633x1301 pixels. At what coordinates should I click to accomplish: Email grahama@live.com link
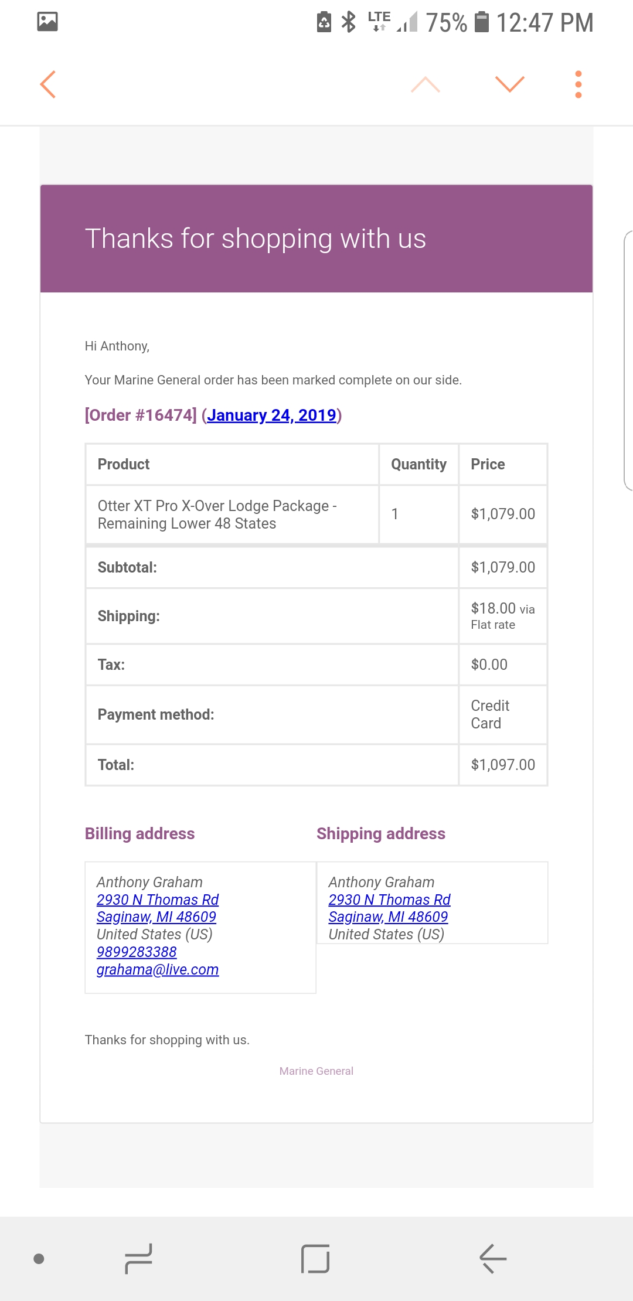158,970
